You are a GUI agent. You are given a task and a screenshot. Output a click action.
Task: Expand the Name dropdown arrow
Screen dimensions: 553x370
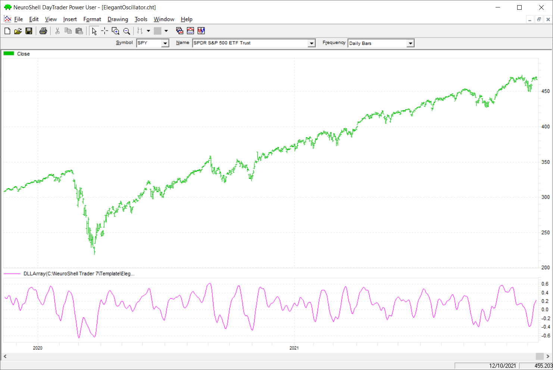tap(312, 43)
